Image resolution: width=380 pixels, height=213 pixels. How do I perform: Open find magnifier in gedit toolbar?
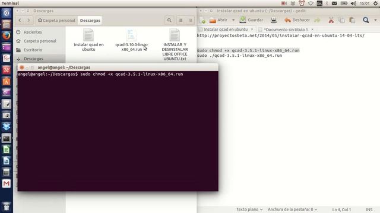(366, 20)
